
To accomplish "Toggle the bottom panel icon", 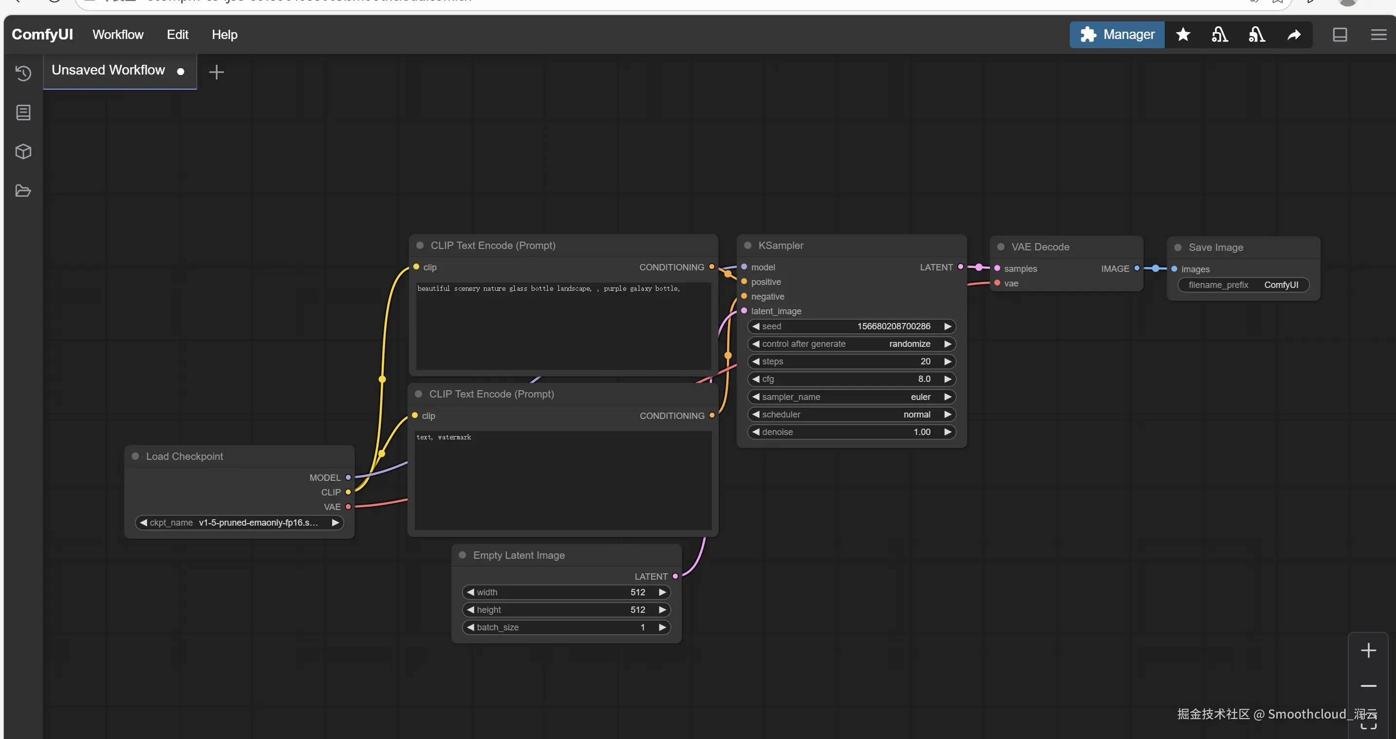I will click(x=1340, y=35).
